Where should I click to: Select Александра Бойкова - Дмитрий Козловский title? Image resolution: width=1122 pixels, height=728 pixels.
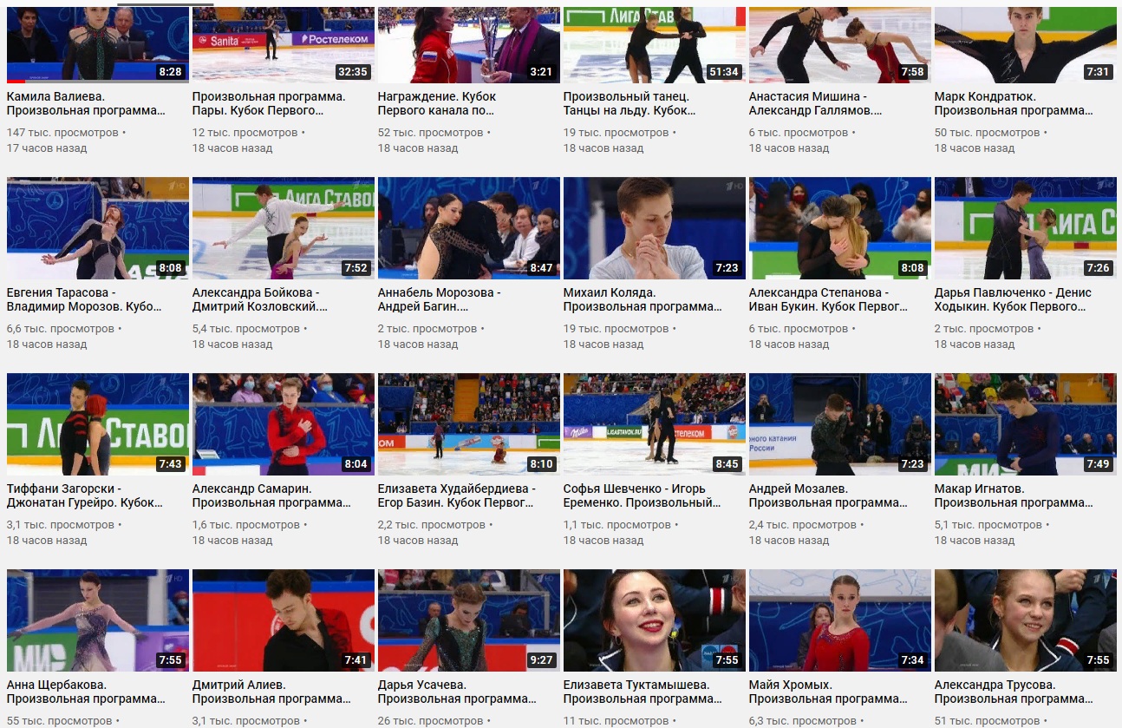tap(260, 299)
